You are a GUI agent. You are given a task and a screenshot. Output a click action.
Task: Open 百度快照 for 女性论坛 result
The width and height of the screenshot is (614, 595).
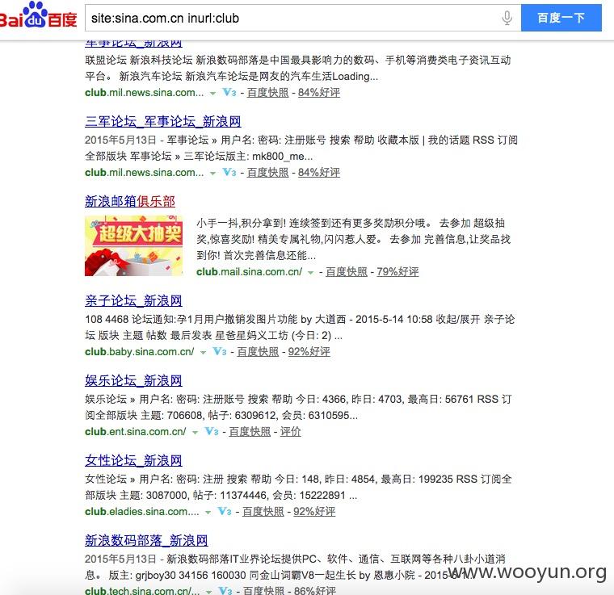point(263,511)
